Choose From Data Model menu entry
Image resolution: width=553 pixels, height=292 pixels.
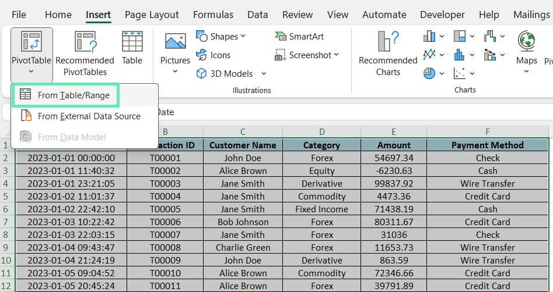[85, 137]
